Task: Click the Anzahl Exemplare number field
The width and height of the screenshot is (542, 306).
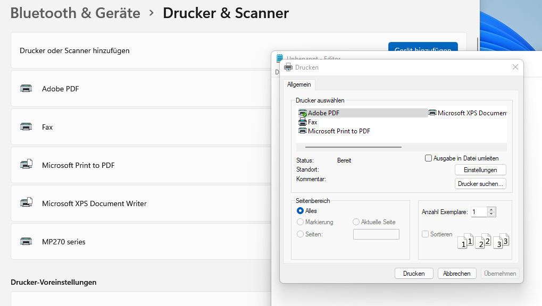Action: point(479,212)
